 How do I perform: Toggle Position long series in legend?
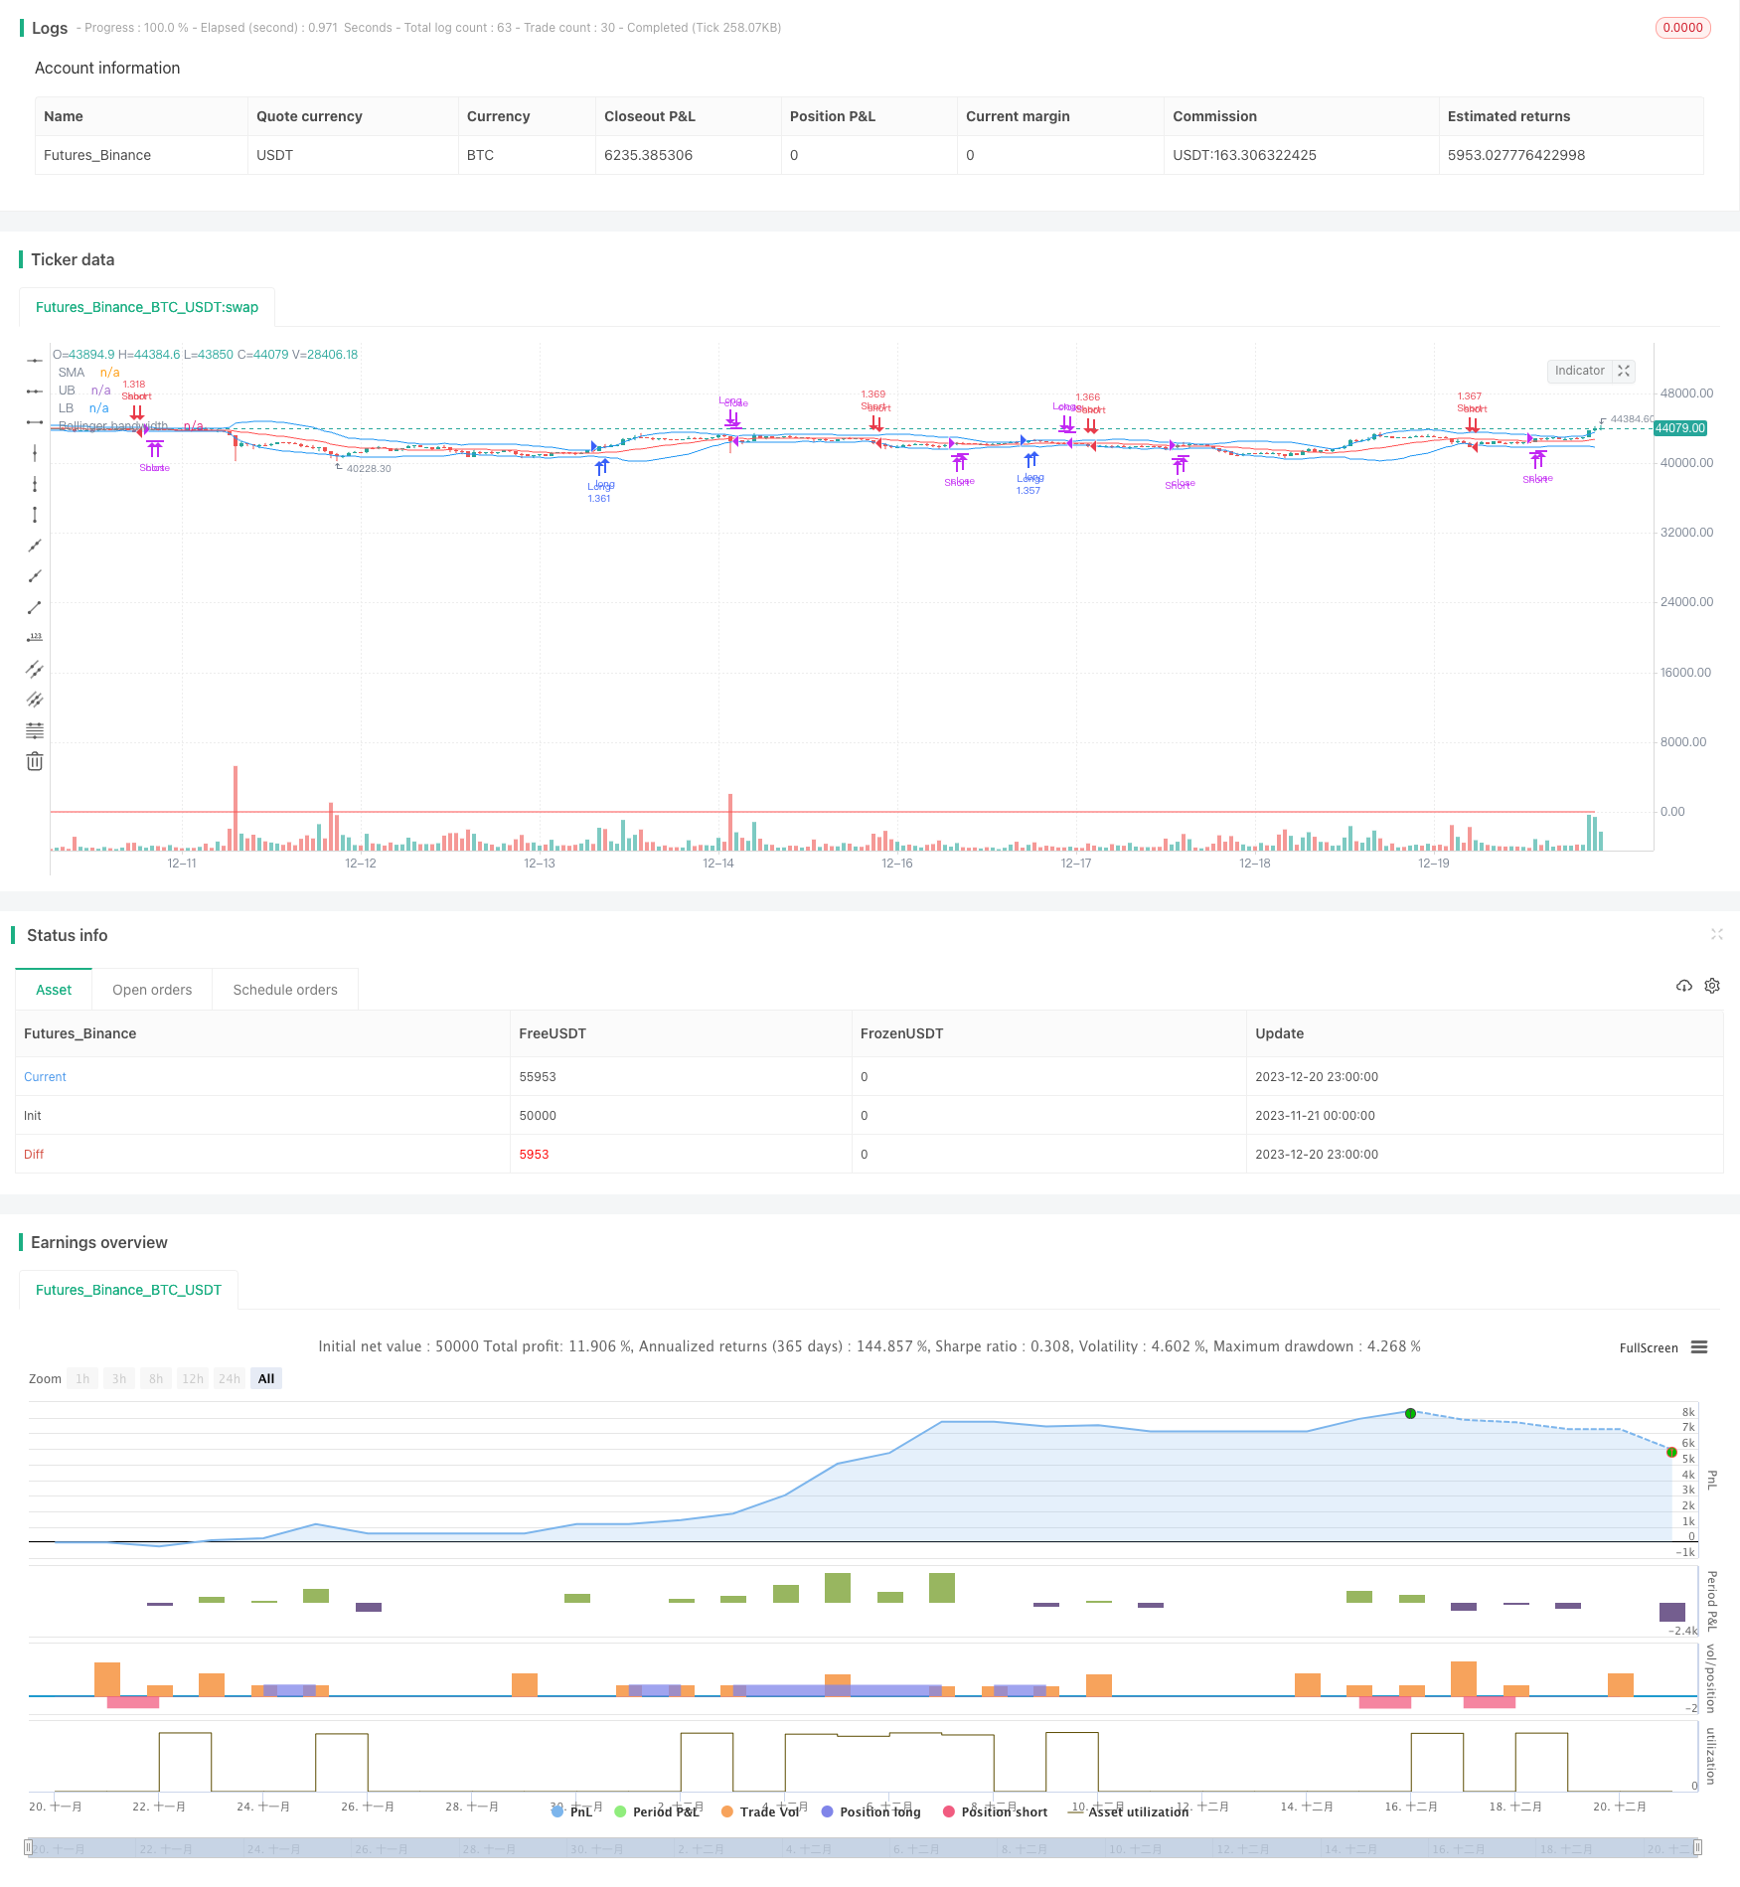point(871,1811)
